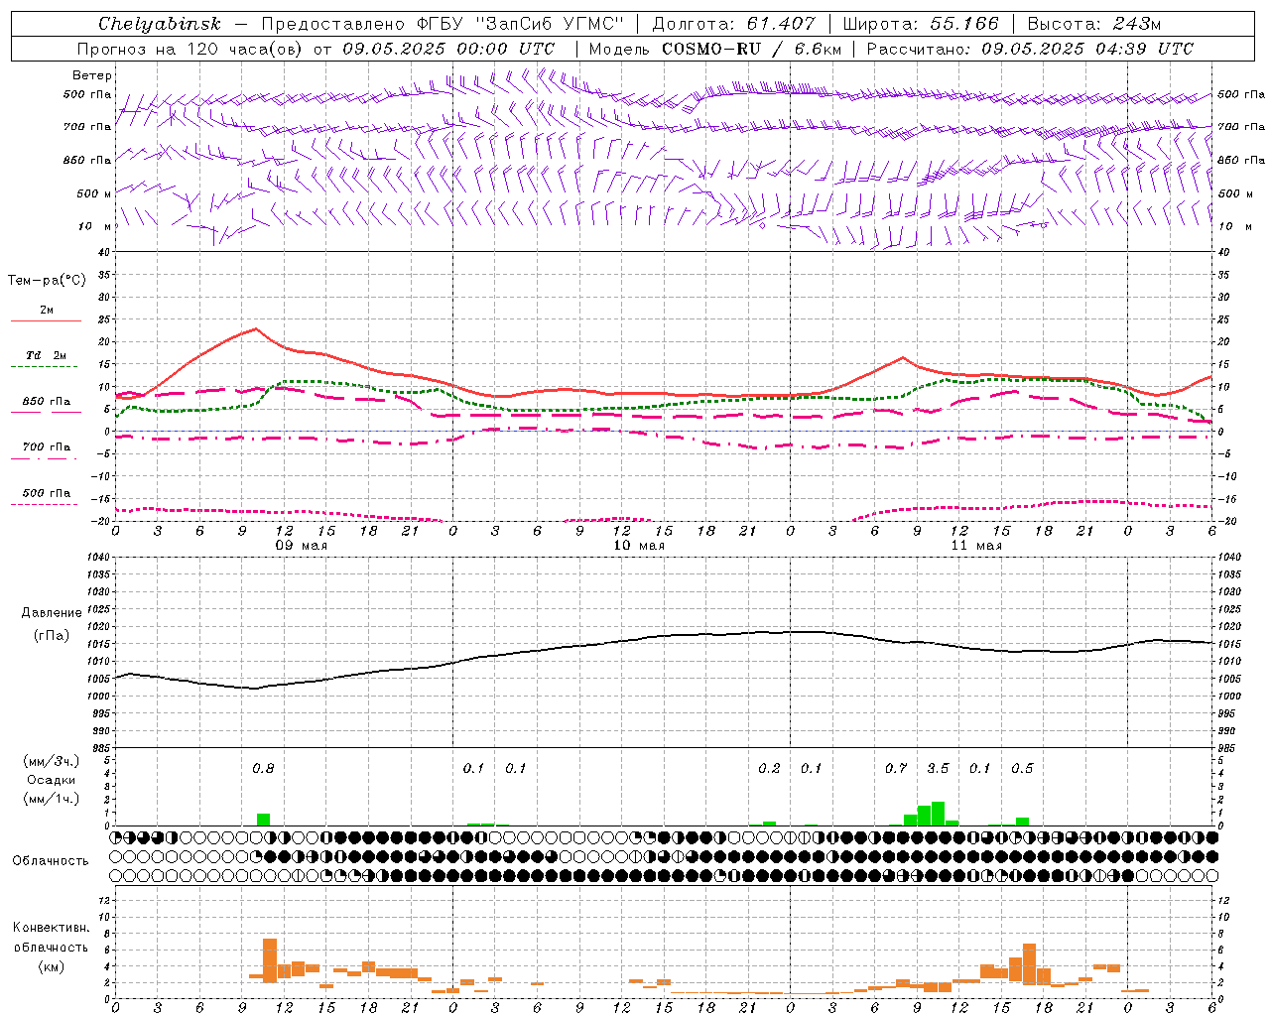Click the Конвективн. panel label
1270x1016 pixels.
click(x=51, y=928)
